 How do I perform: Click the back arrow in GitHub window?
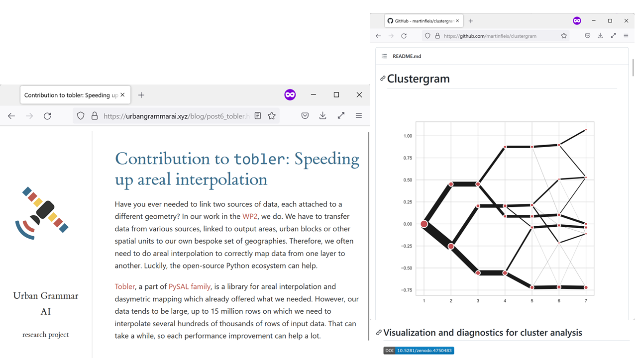coord(378,36)
